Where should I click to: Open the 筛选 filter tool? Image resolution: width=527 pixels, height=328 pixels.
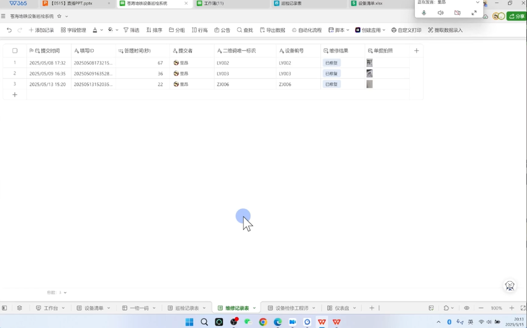[131, 30]
